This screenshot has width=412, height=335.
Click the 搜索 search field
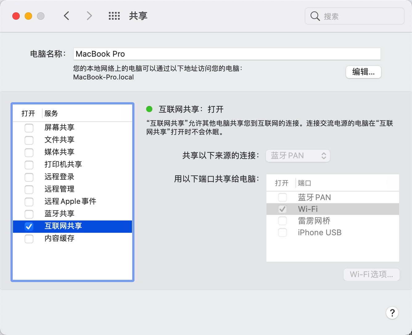coord(361,16)
